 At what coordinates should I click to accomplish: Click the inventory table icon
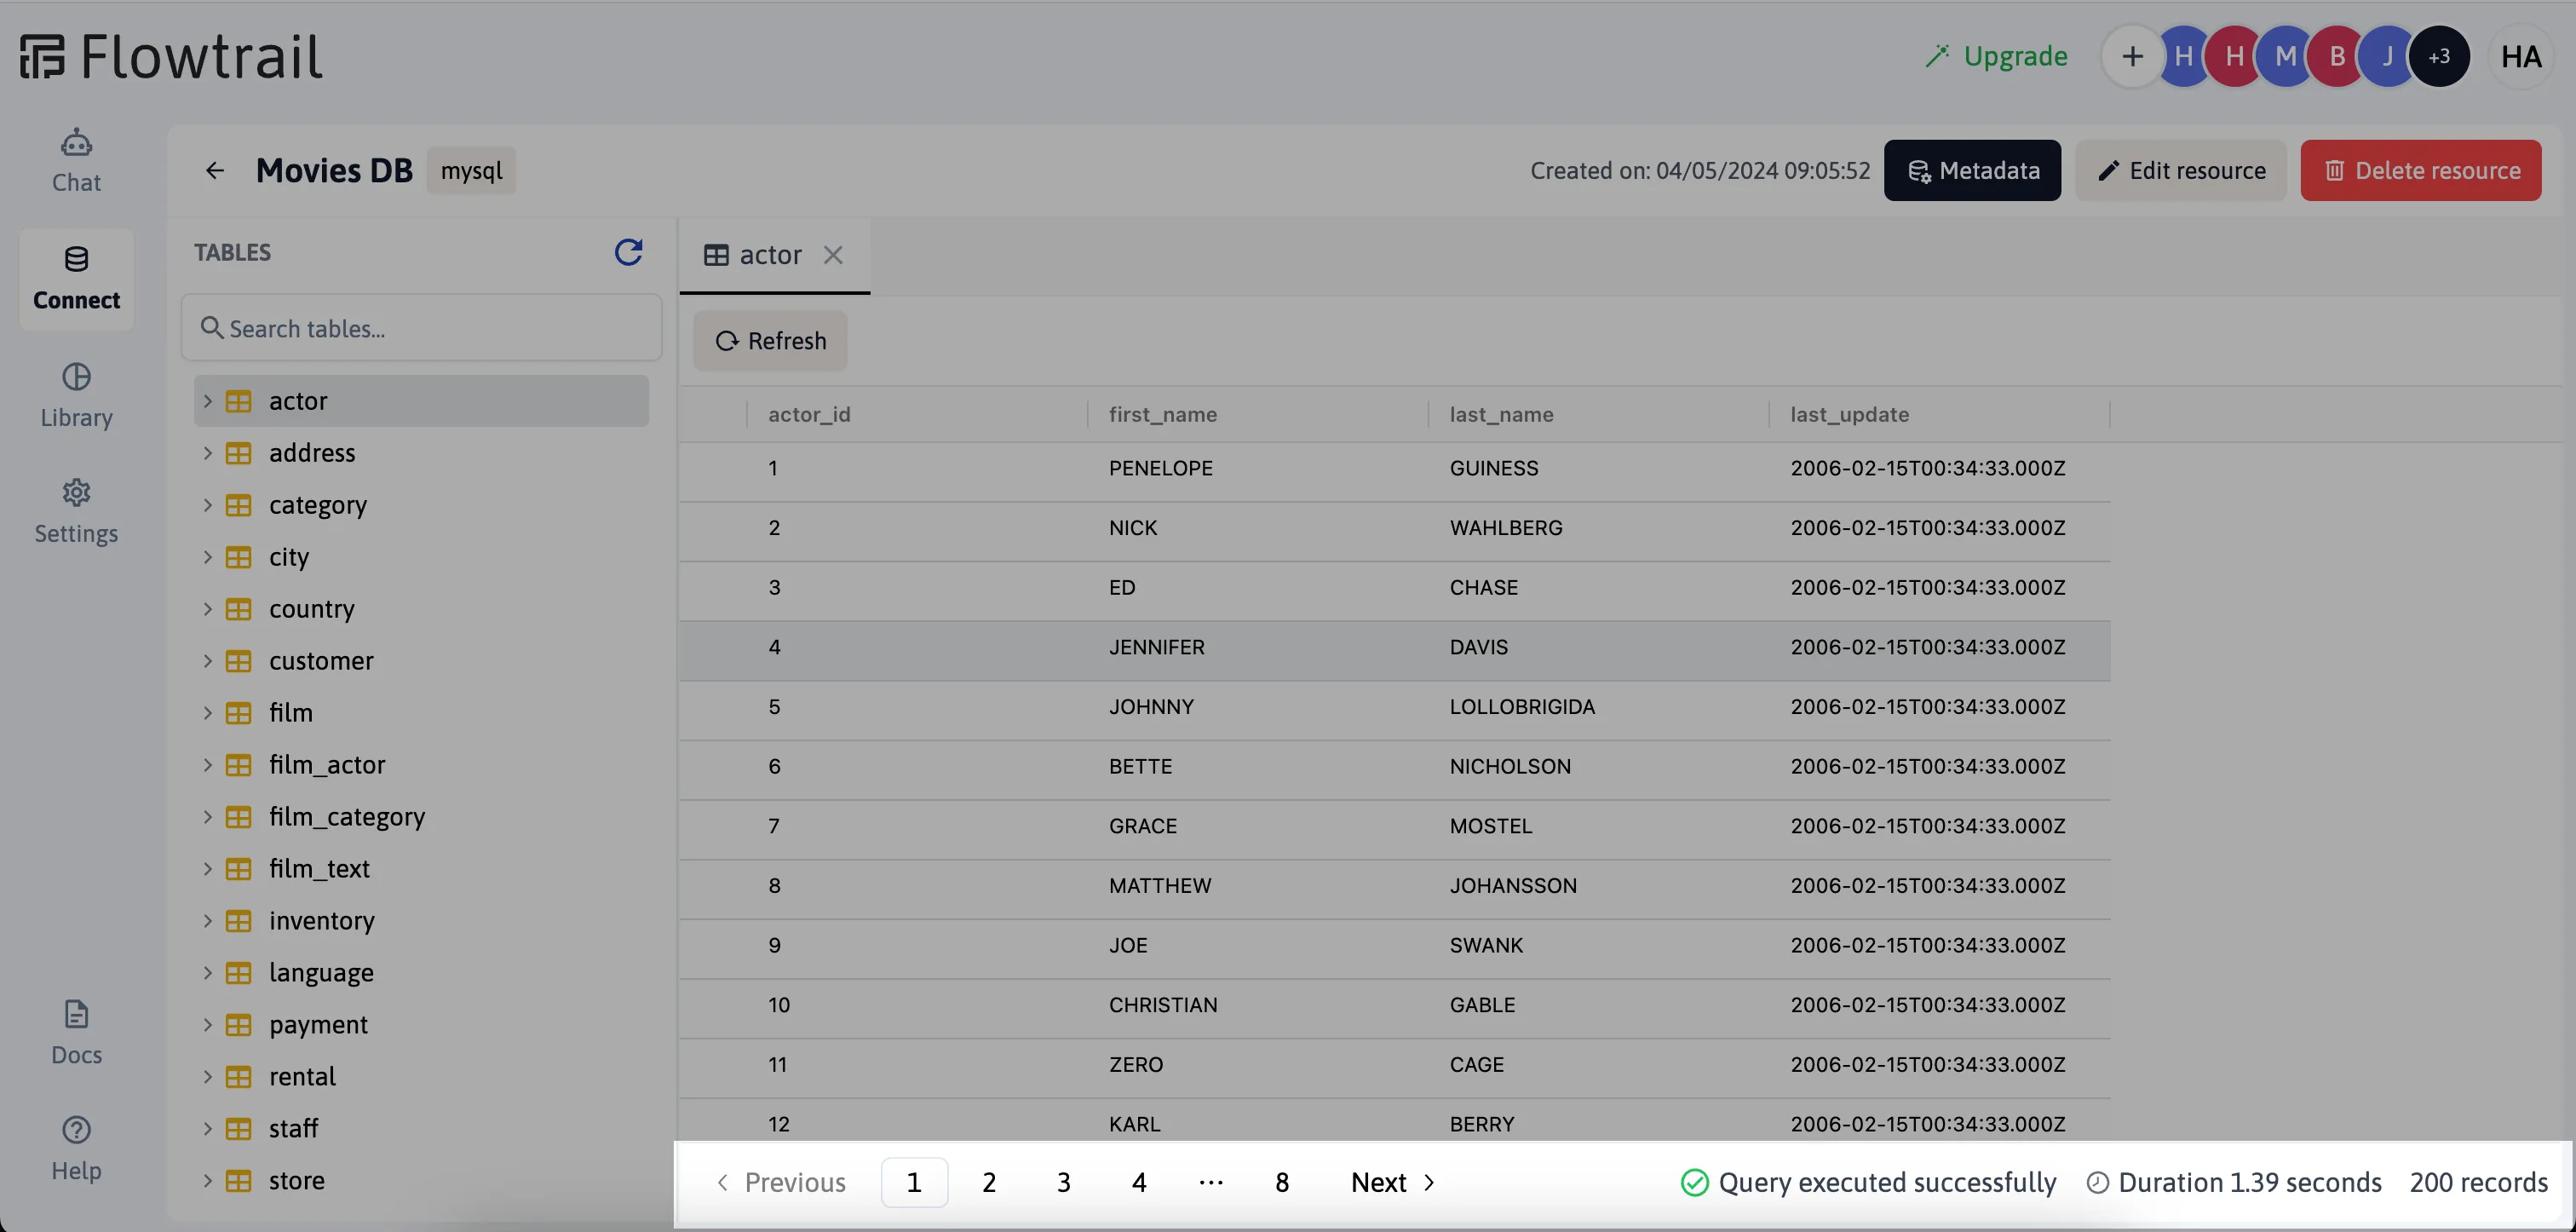coord(238,921)
